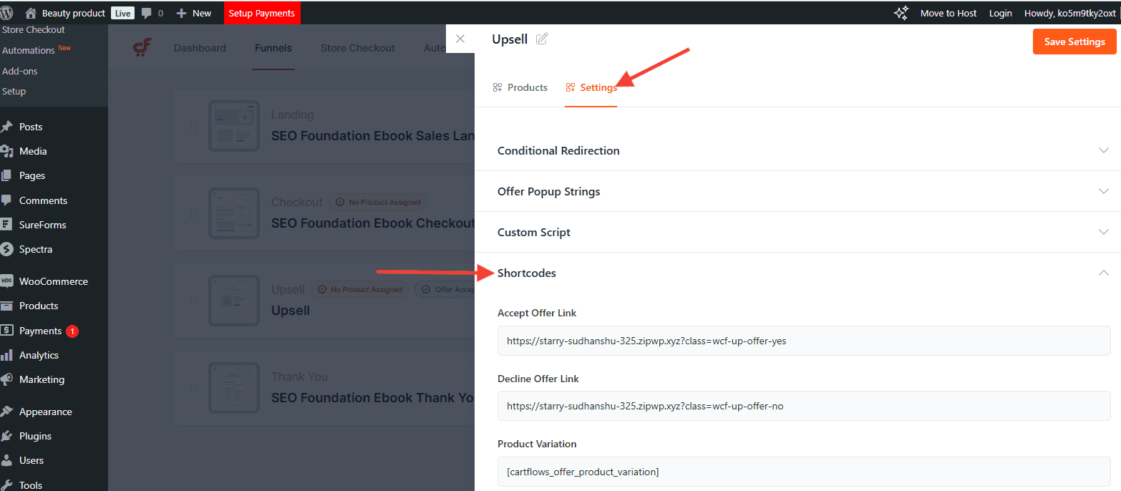This screenshot has height=491, width=1121.
Task: Open the comments bubble in admin bar
Action: (152, 13)
